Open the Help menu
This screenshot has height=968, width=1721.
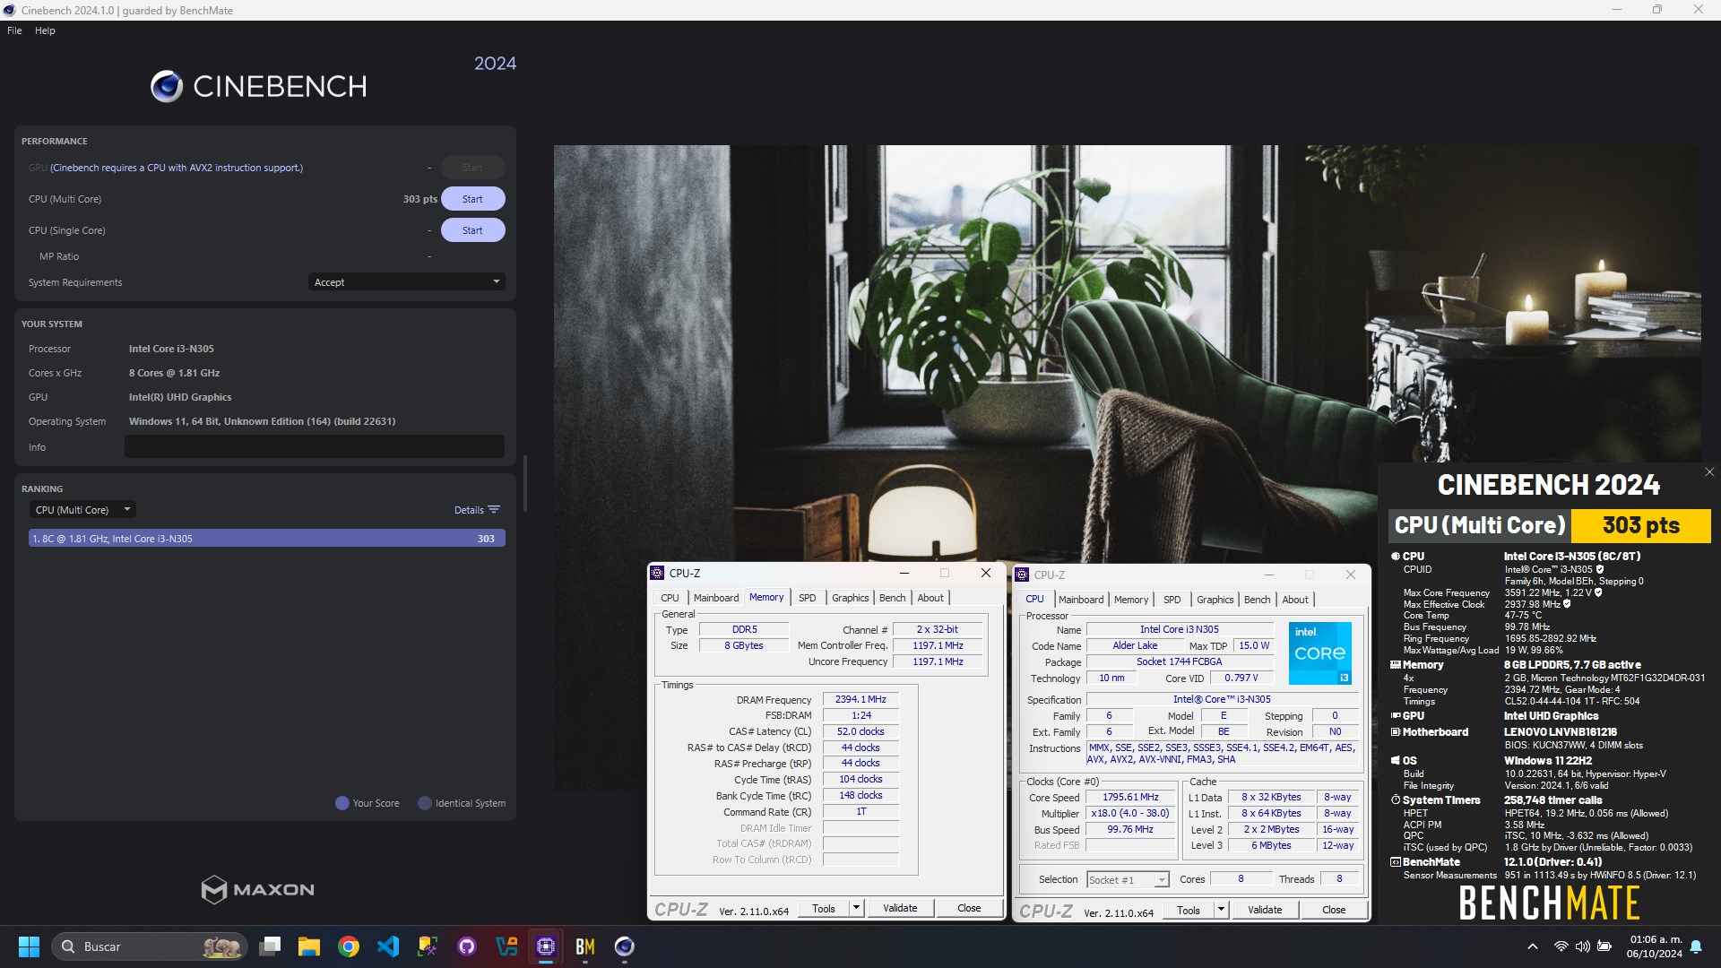click(45, 30)
